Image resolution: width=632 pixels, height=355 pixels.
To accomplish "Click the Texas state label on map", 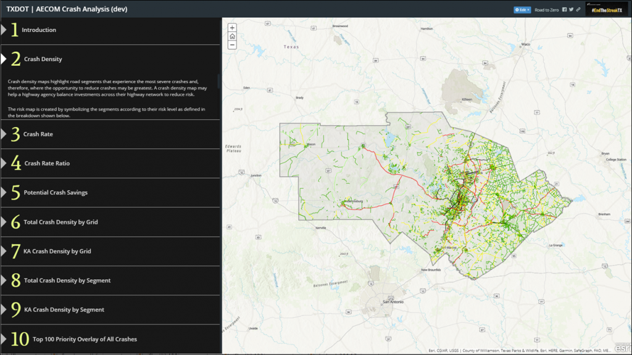I will click(291, 47).
